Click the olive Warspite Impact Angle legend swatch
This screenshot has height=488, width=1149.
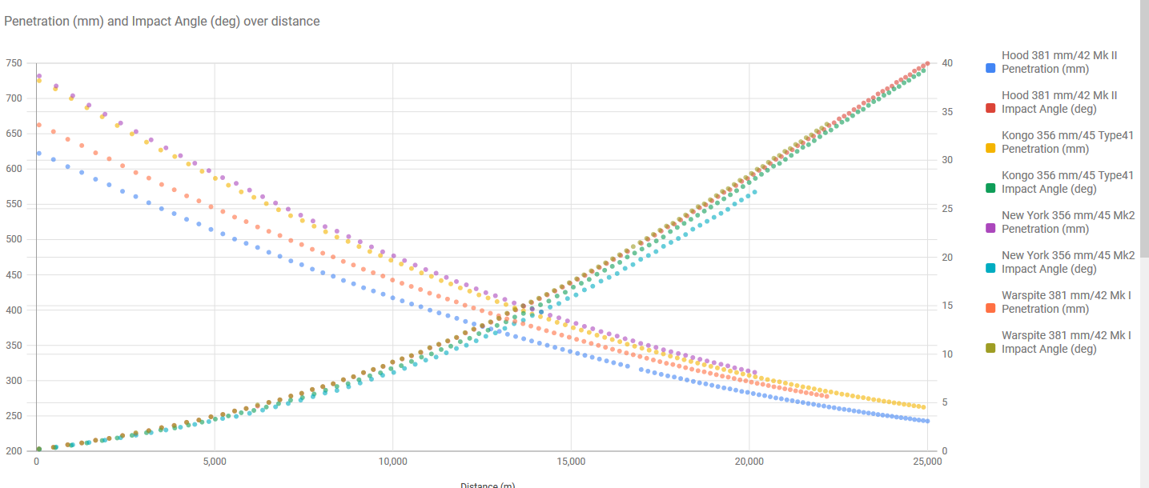[990, 349]
